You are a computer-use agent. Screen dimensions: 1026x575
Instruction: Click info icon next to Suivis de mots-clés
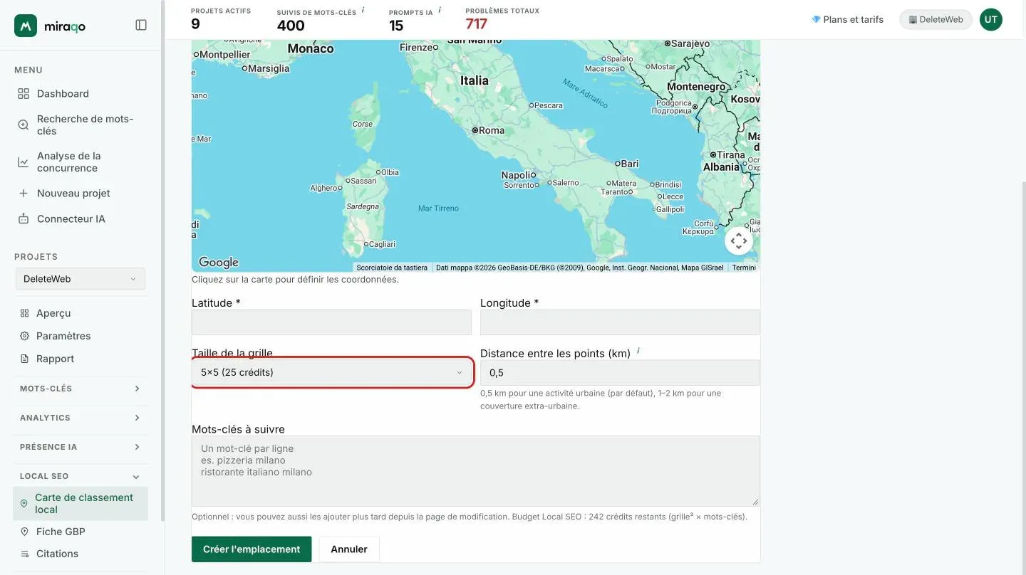coord(363,10)
